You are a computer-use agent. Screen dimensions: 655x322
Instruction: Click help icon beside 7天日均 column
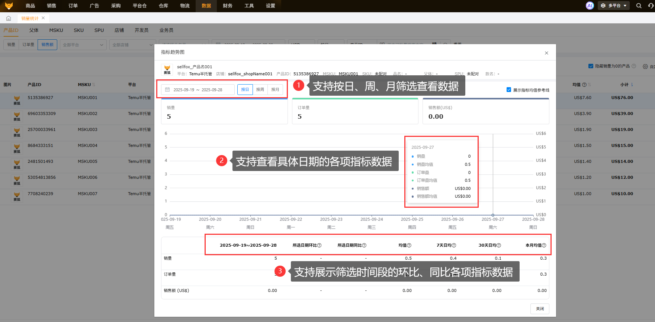[x=454, y=245]
